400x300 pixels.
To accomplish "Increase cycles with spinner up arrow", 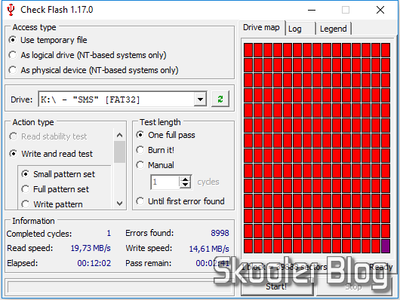I will point(185,179).
